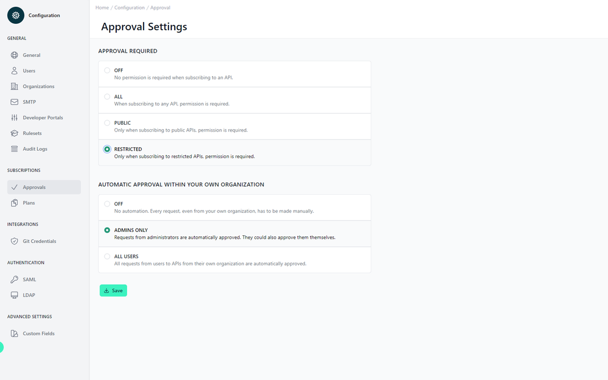
Task: Open Developer Portals sliders icon
Action: 13,117
